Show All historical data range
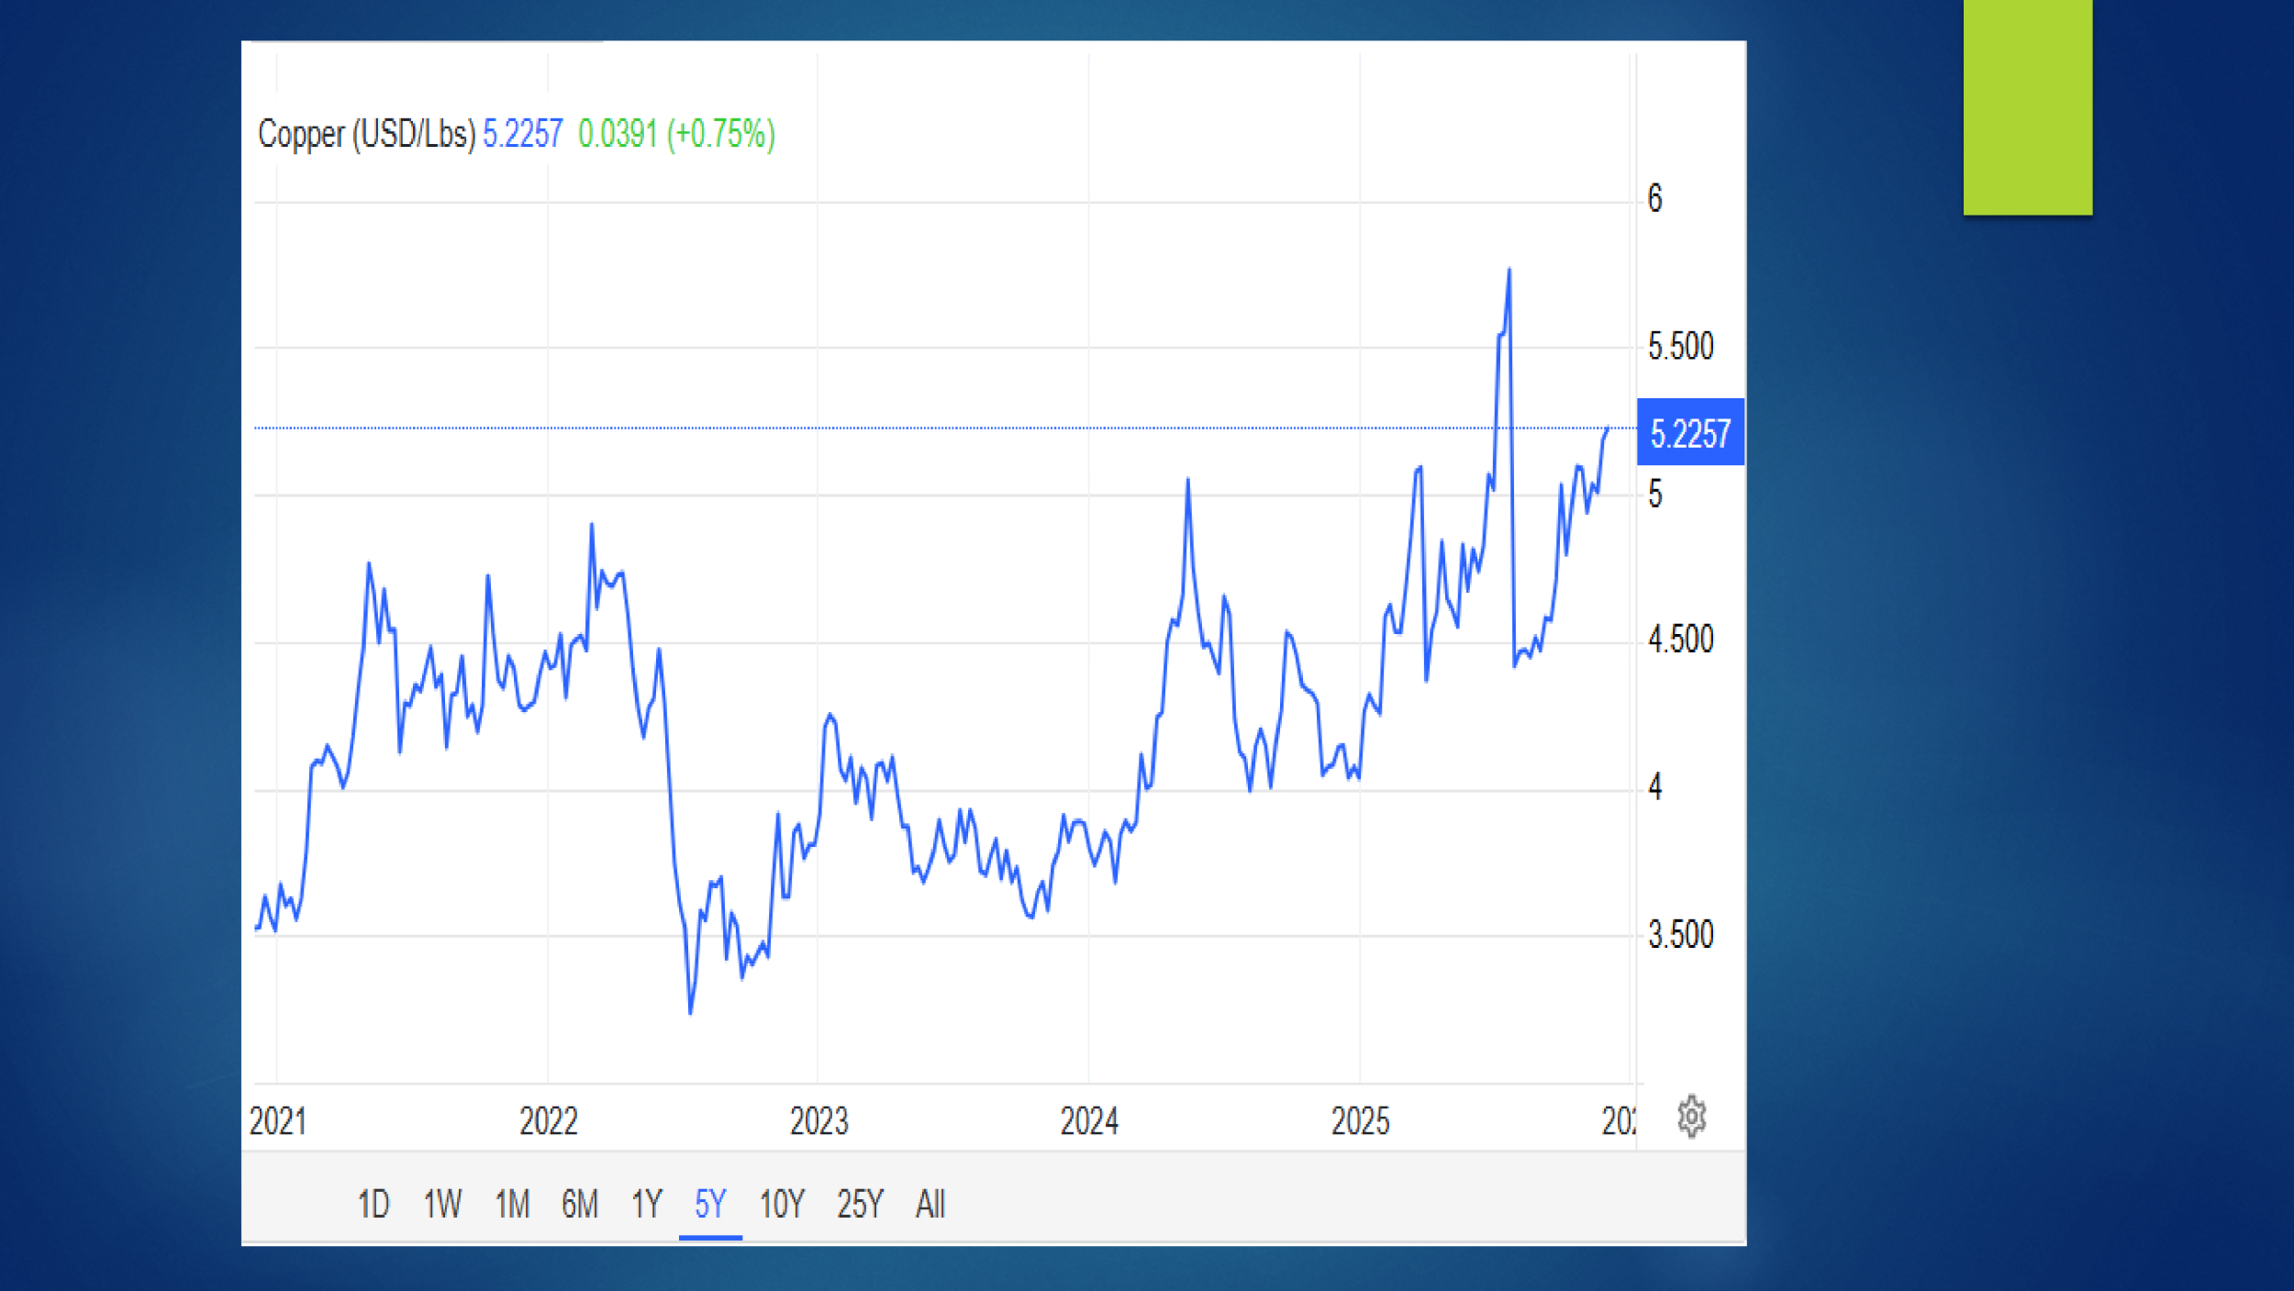 click(x=930, y=1204)
